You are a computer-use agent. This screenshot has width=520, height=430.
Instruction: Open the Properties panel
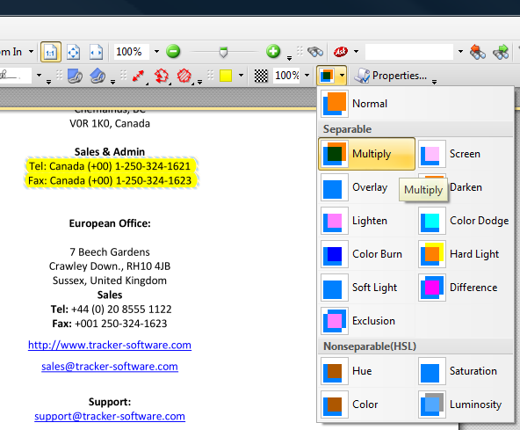(x=390, y=76)
